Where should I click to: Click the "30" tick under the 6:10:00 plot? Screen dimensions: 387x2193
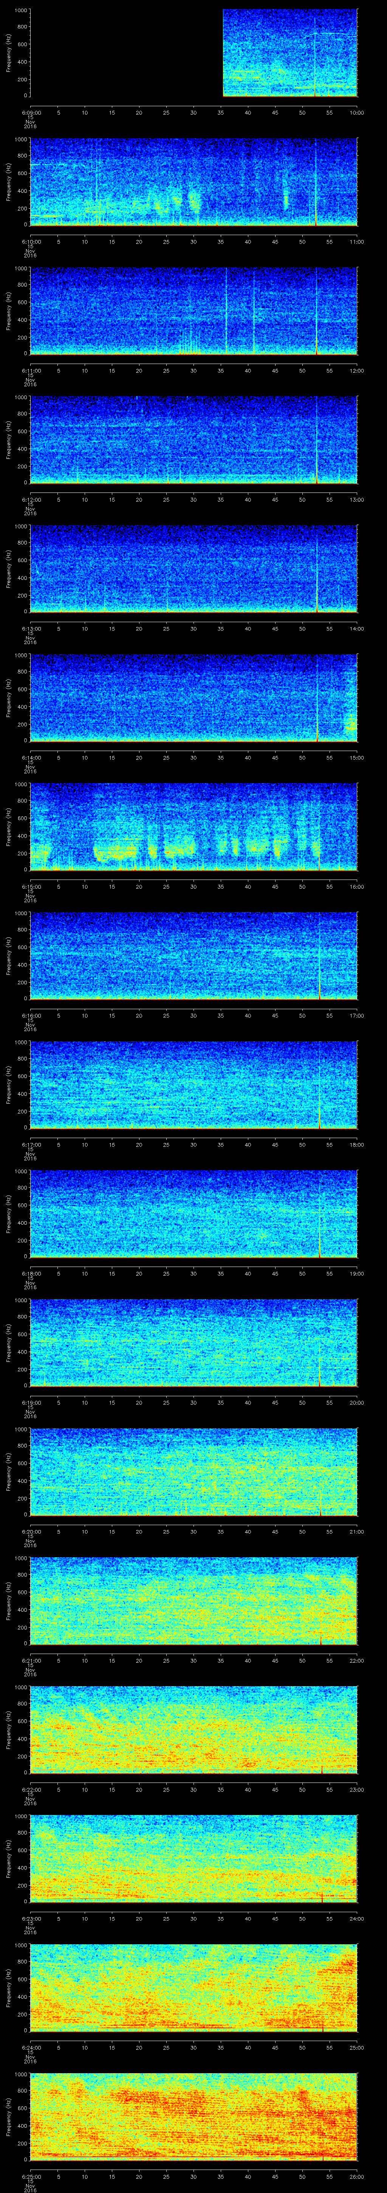pyautogui.click(x=194, y=242)
